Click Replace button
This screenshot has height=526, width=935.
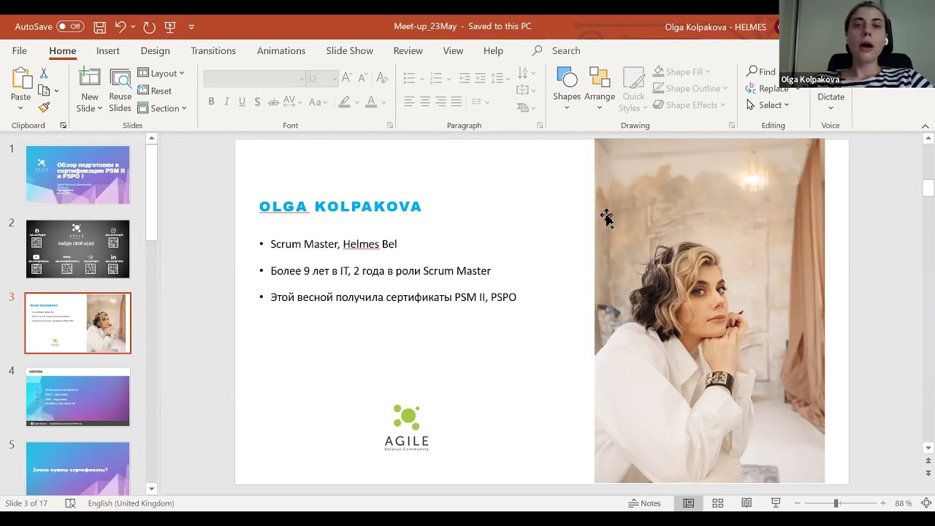click(x=767, y=88)
